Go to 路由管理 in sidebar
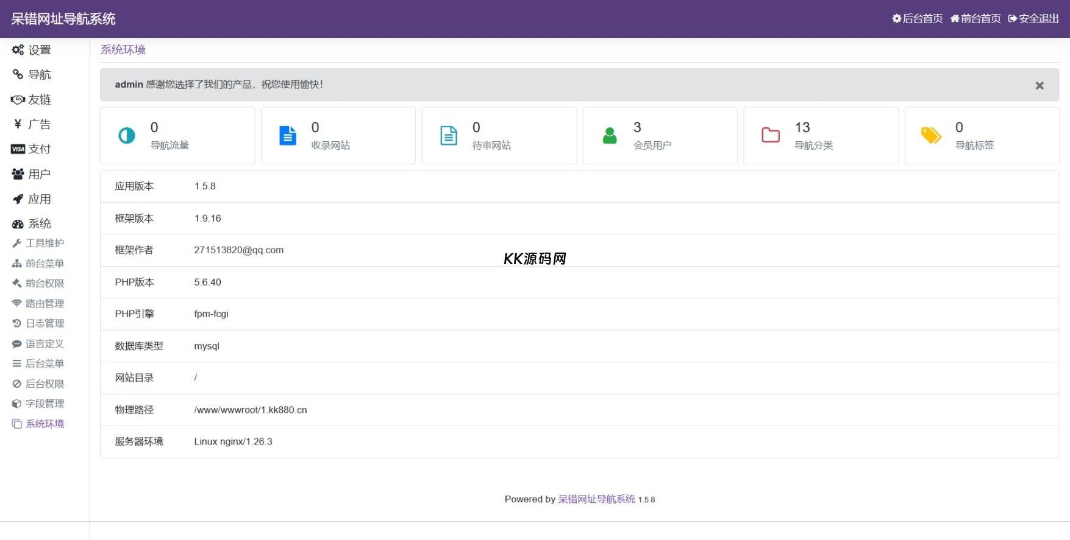1070x540 pixels. point(45,303)
